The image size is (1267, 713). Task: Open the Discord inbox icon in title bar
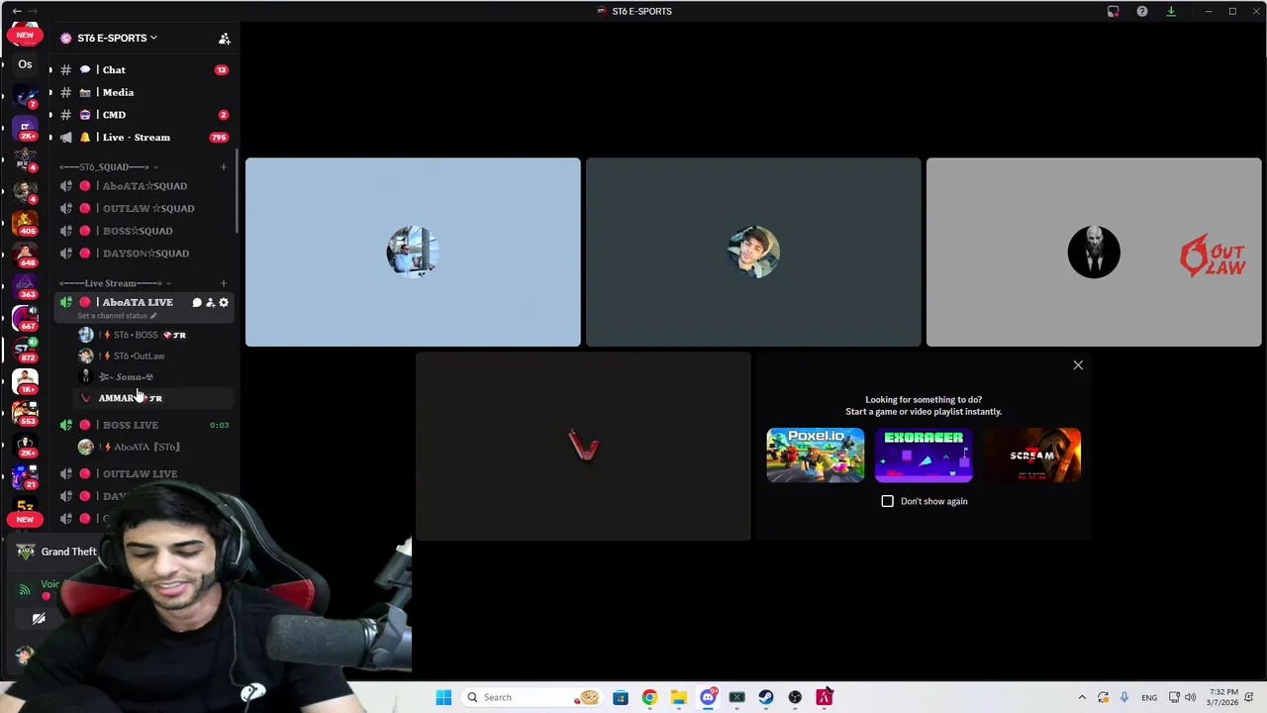1113,11
